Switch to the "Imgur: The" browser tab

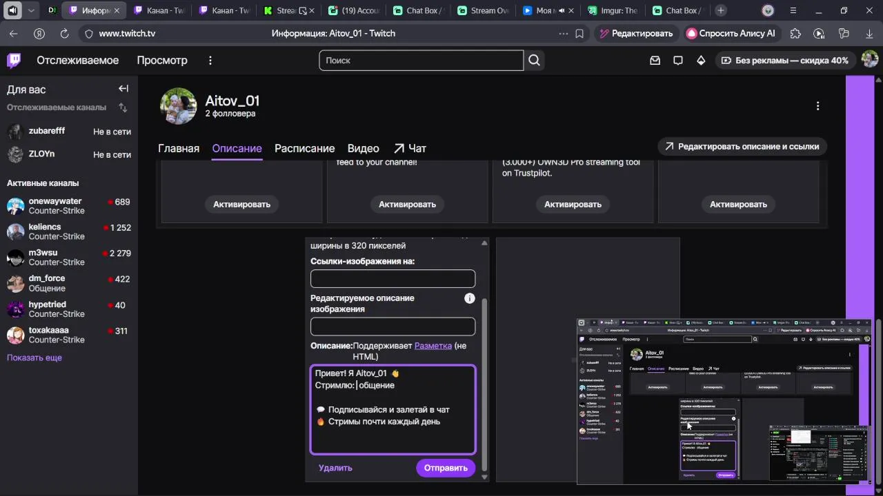tap(613, 10)
